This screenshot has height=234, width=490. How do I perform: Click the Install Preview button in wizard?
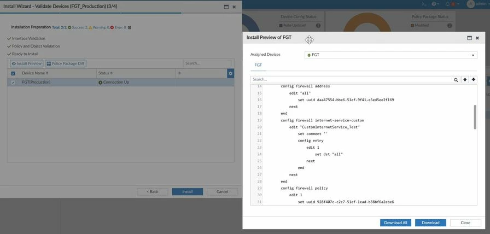point(27,63)
